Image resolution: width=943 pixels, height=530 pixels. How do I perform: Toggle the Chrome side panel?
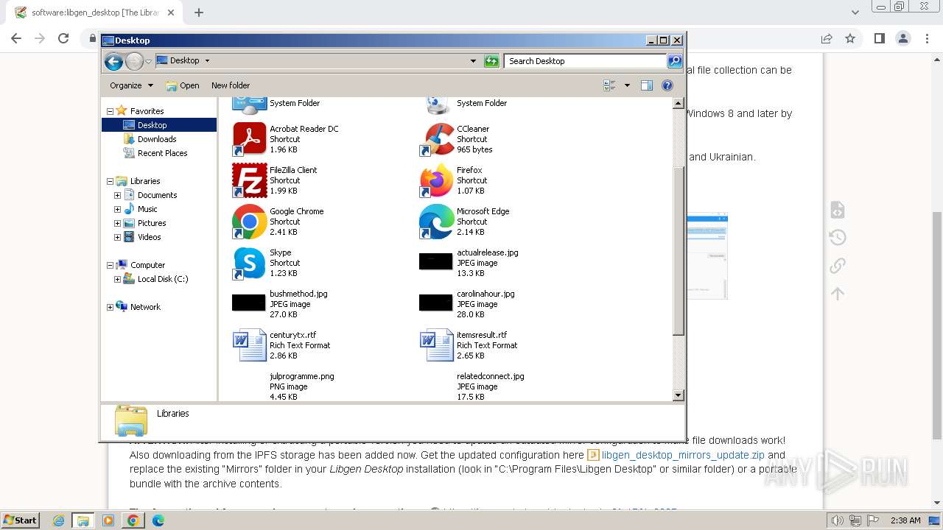coord(879,38)
